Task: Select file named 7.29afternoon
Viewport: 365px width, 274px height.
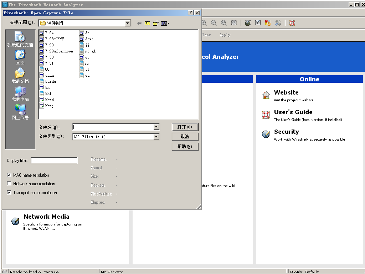Action: coord(57,51)
